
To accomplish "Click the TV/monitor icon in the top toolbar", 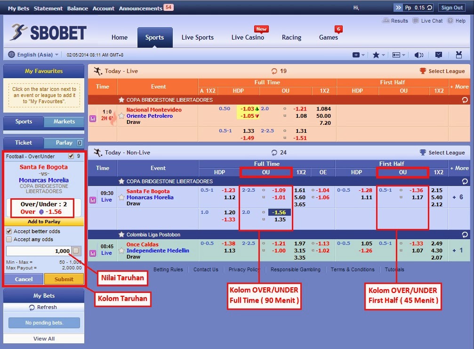I will pos(438,55).
